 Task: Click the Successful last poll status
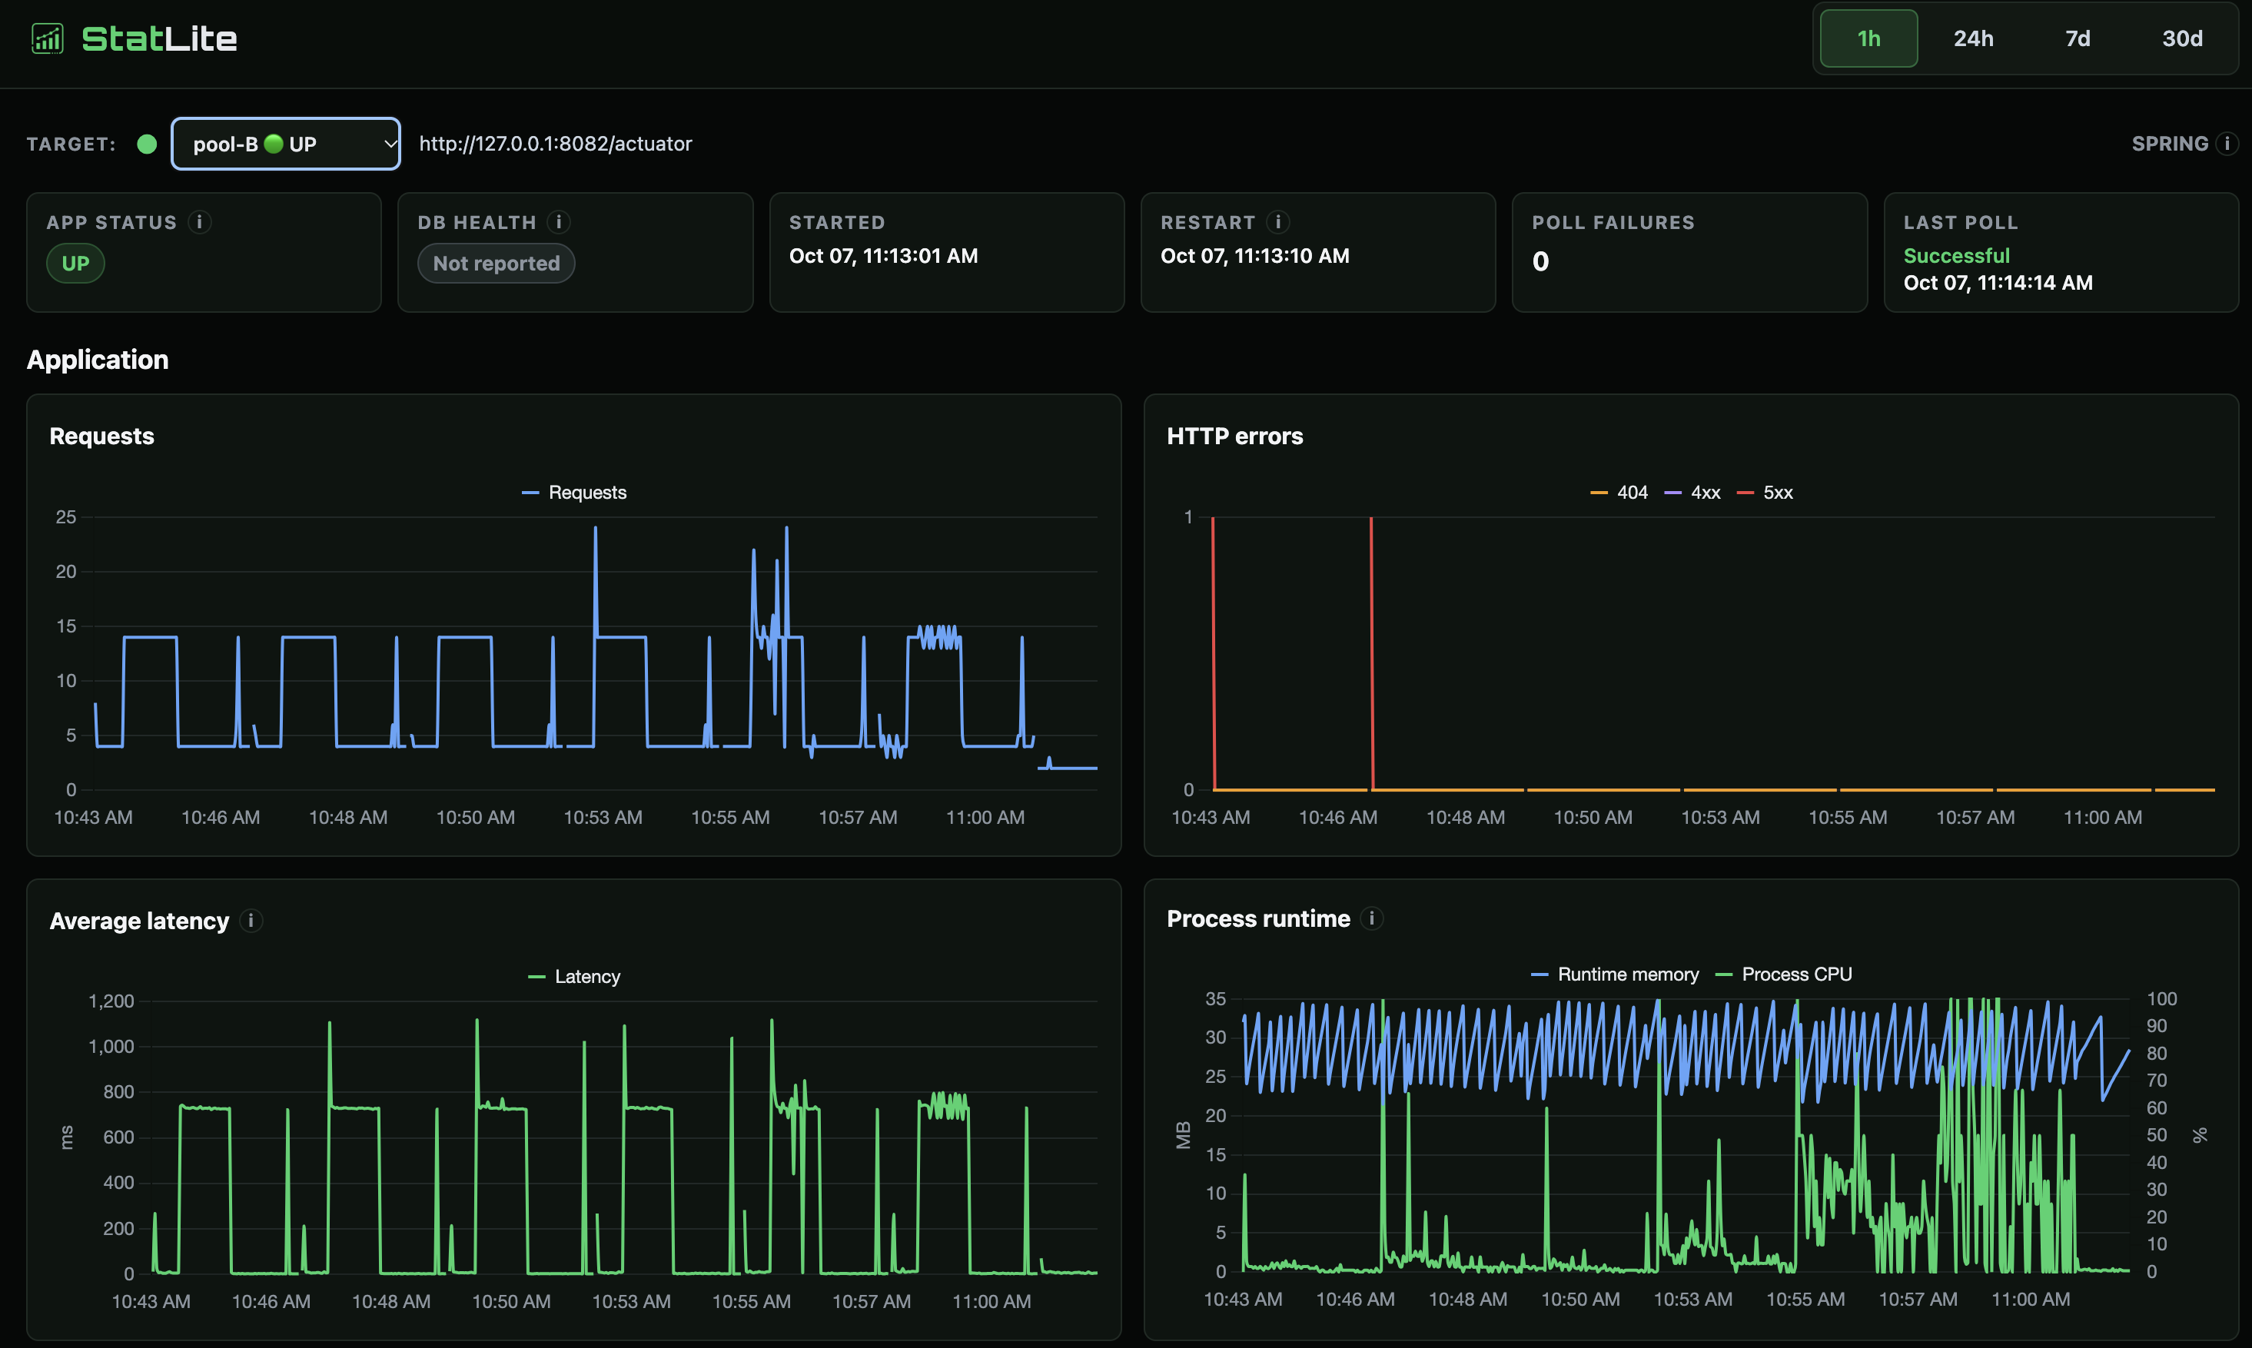coord(1956,256)
